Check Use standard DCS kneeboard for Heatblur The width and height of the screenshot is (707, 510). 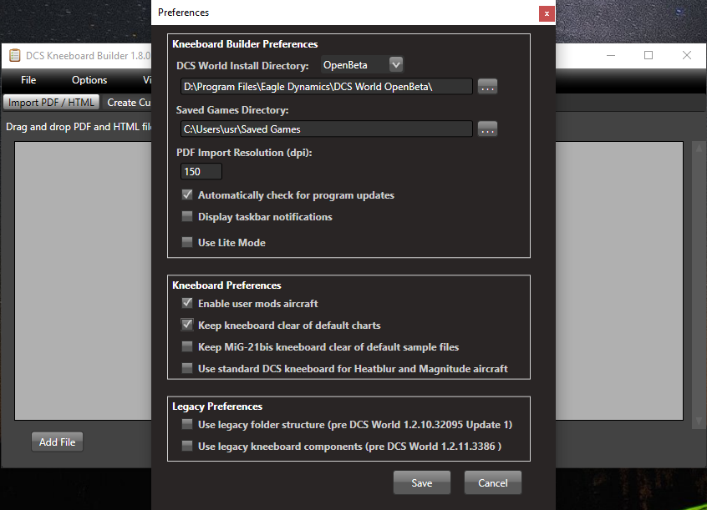pos(186,368)
